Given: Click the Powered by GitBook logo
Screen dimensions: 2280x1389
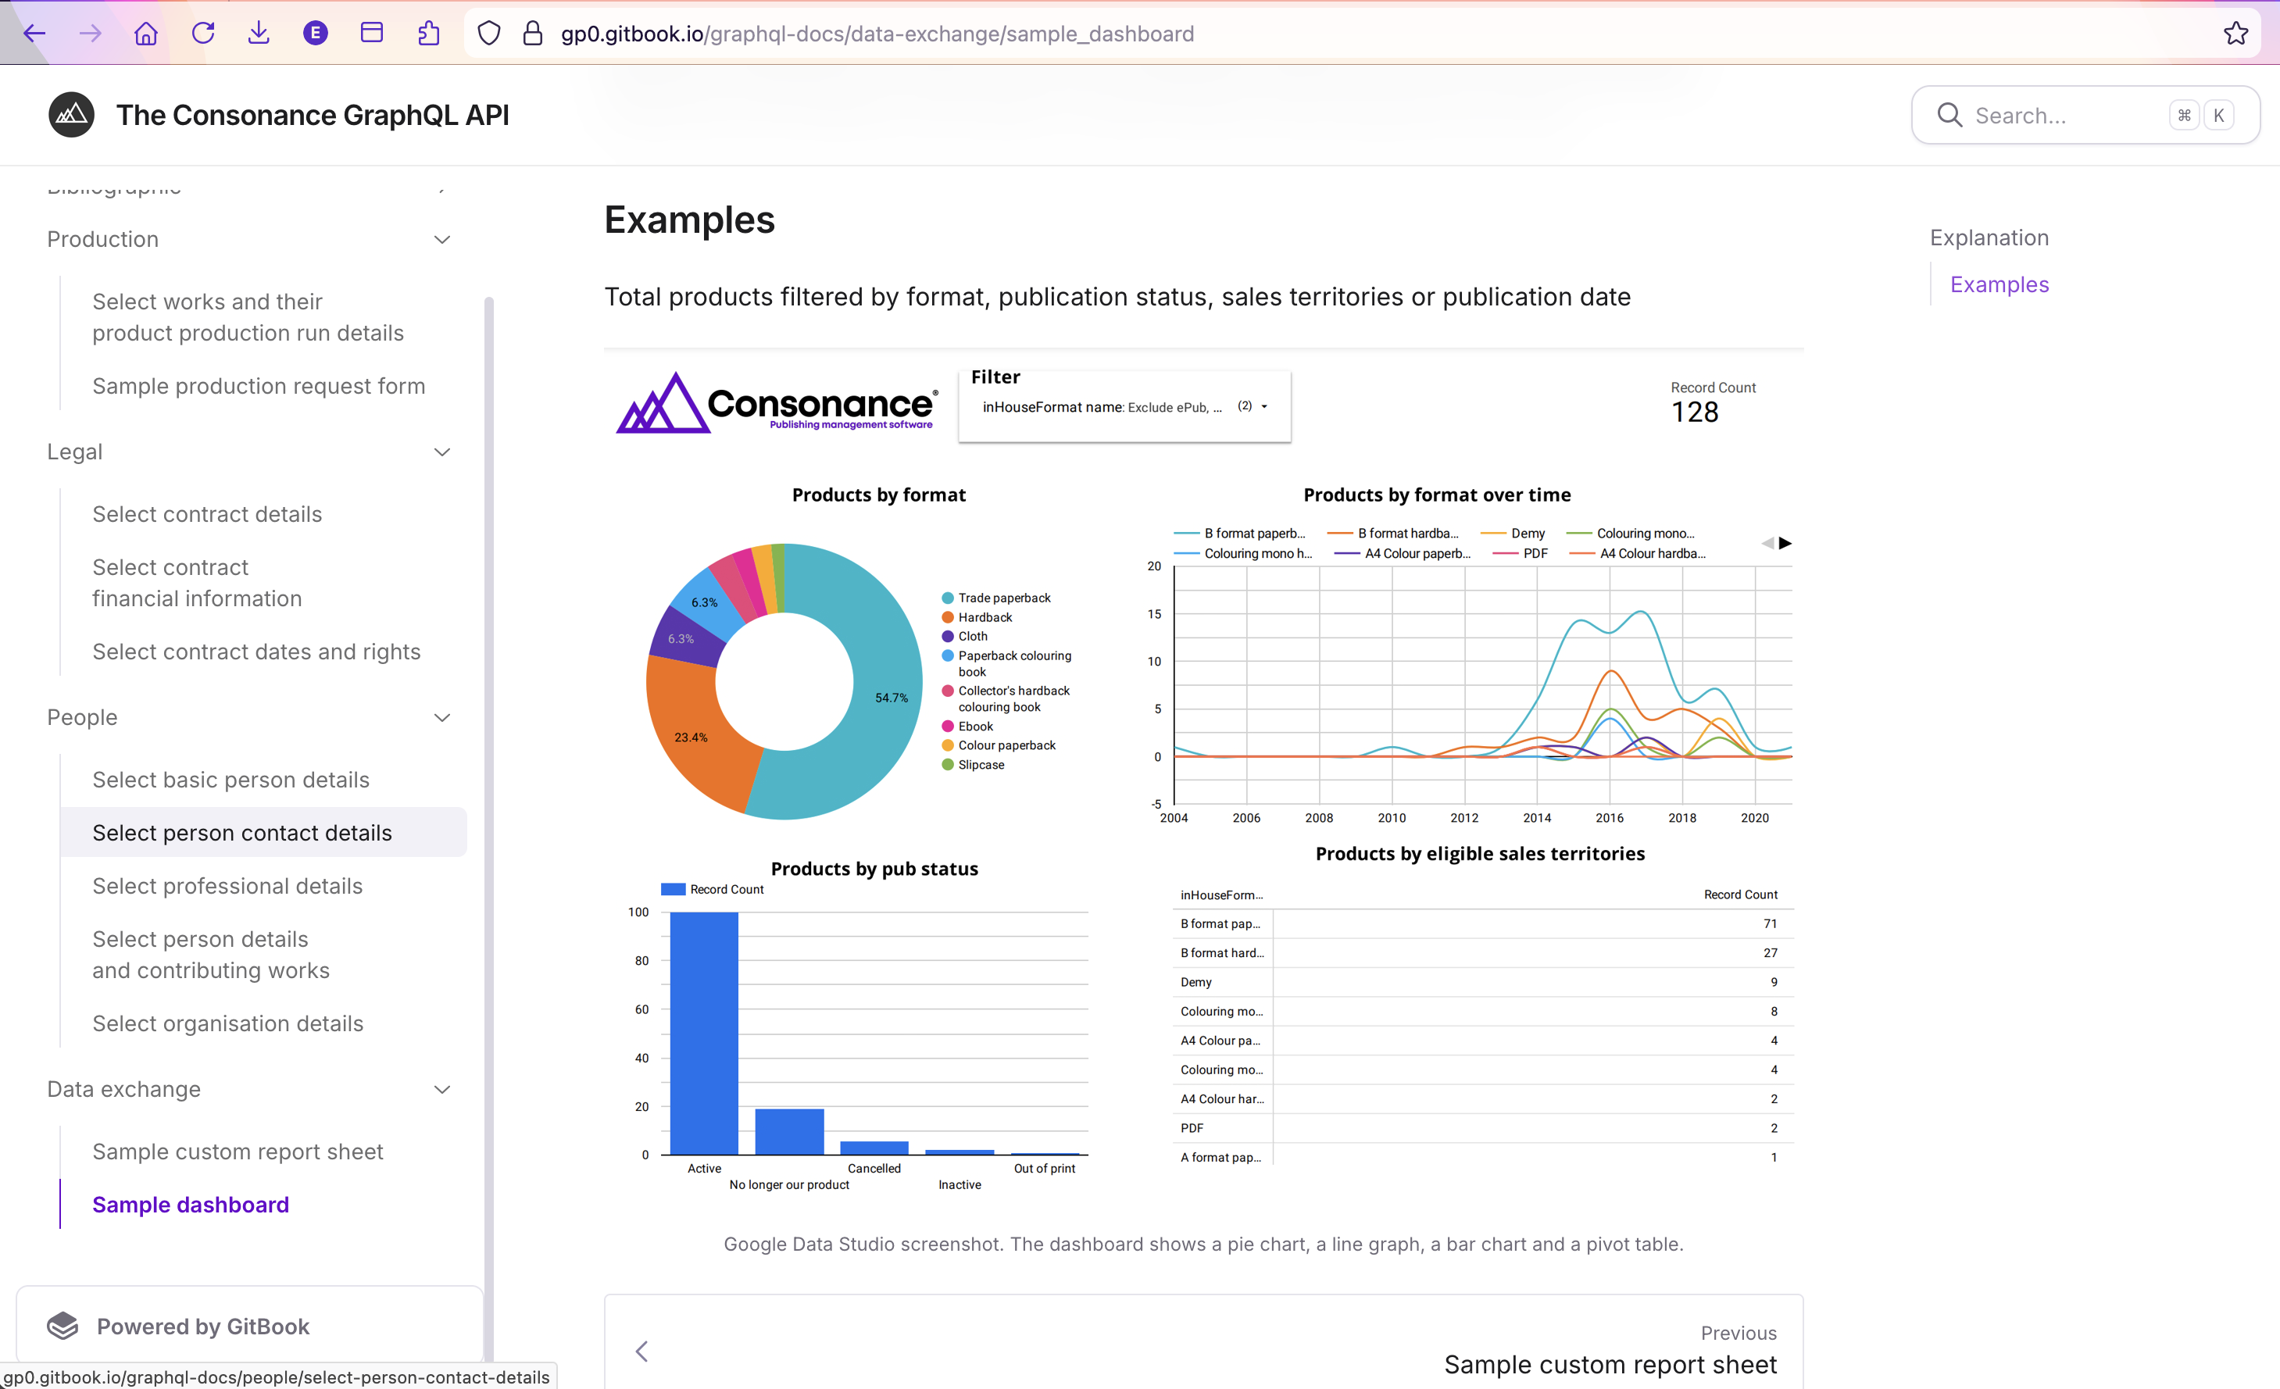Looking at the screenshot, I should coord(63,1325).
